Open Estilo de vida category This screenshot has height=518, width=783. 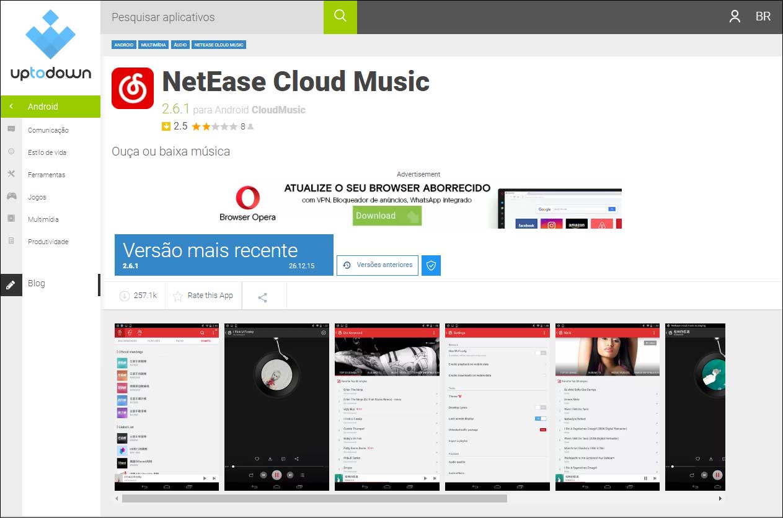(47, 152)
